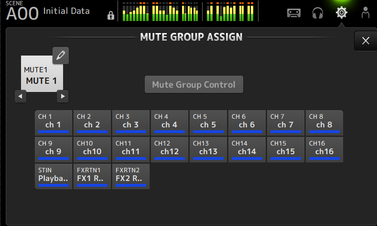Click the setup gear icon
This screenshot has width=377, height=226.
click(x=341, y=13)
